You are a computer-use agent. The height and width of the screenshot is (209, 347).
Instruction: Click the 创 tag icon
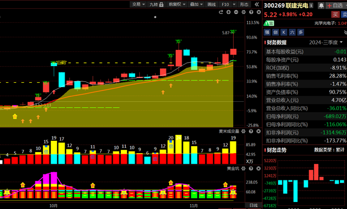[x=275, y=32]
